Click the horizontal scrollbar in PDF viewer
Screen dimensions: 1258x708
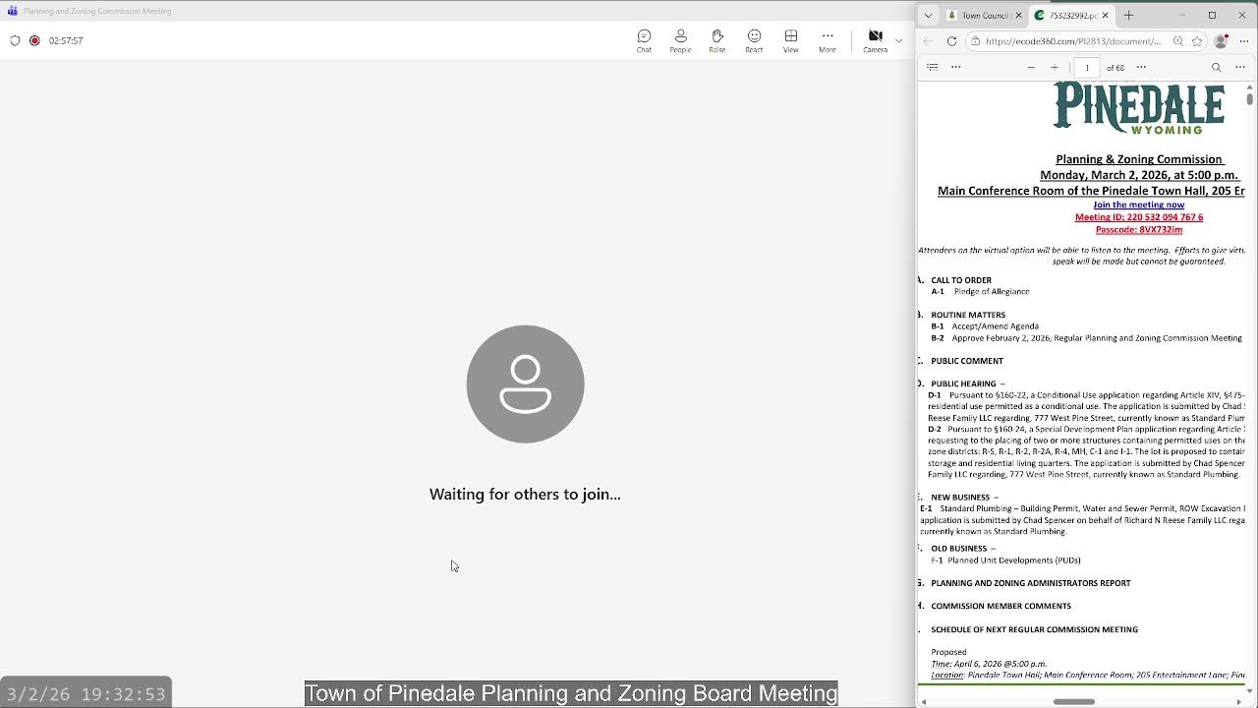click(1074, 701)
